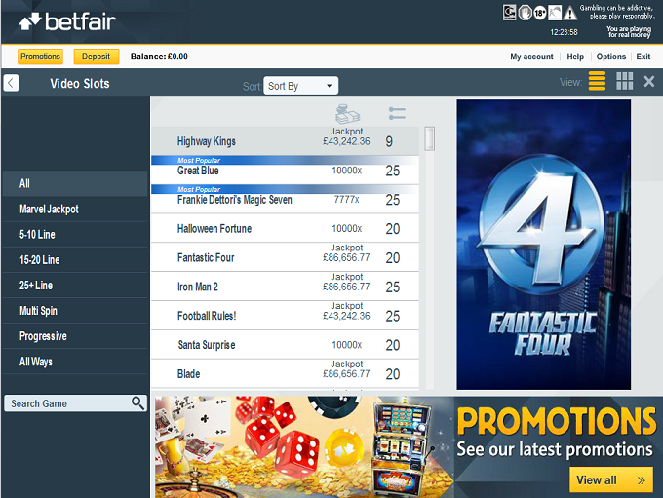Select the 15-20 Line category
The width and height of the screenshot is (663, 498).
75,259
